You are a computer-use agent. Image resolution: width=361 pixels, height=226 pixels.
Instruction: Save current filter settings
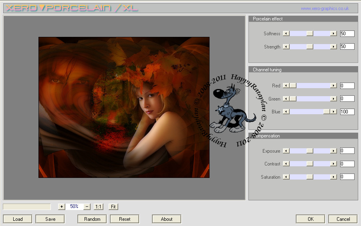click(x=50, y=219)
